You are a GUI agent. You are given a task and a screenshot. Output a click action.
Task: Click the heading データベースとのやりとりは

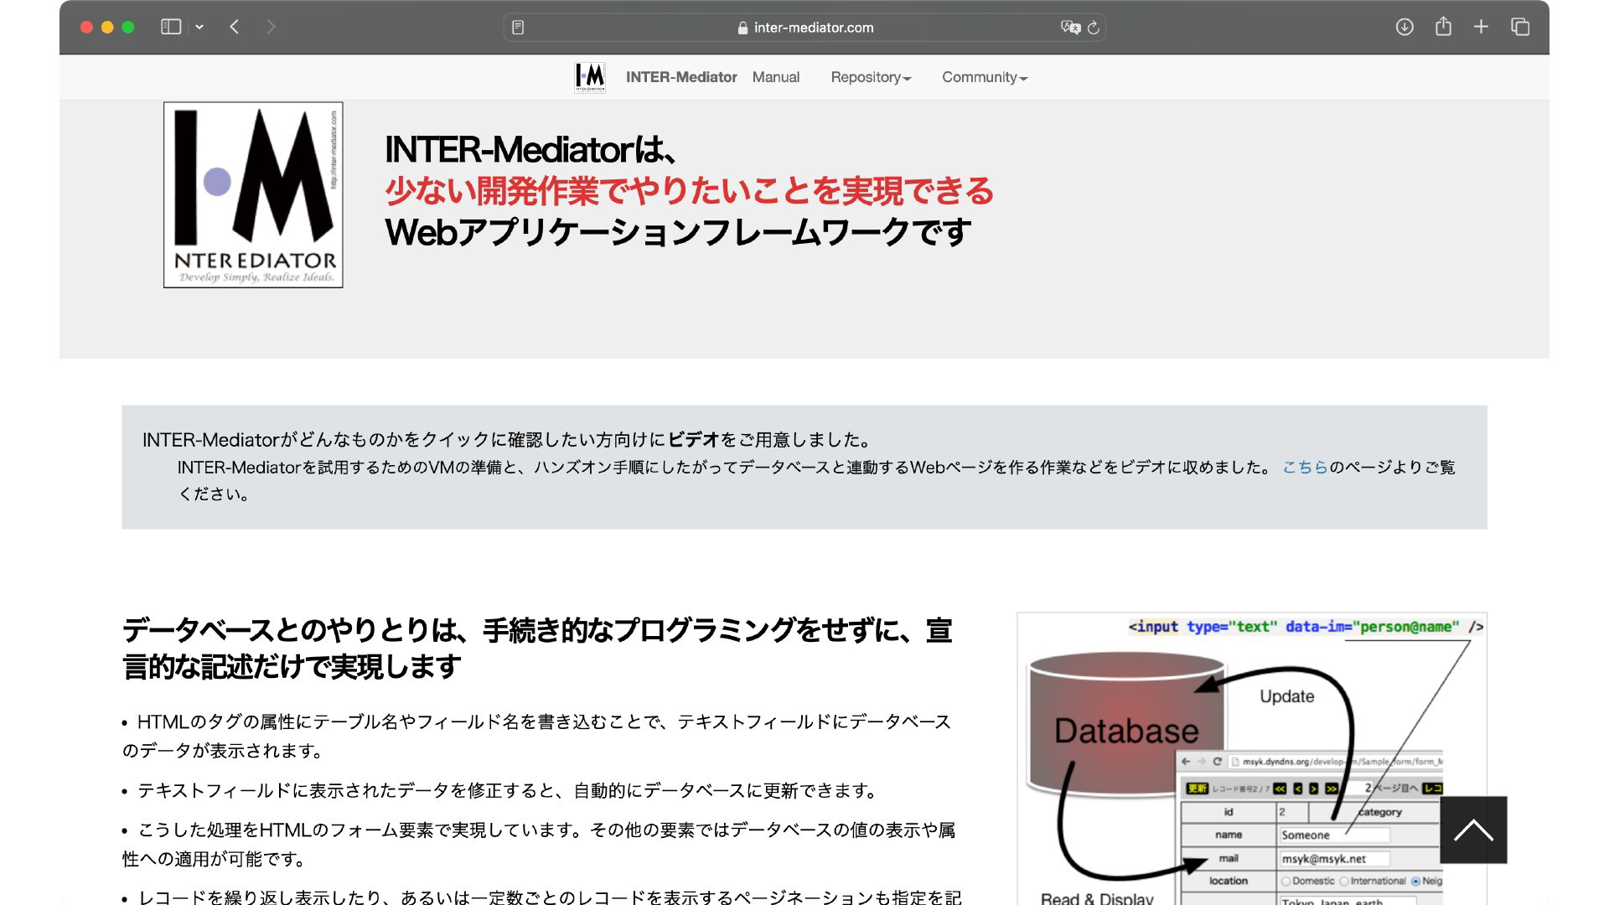[x=537, y=649]
